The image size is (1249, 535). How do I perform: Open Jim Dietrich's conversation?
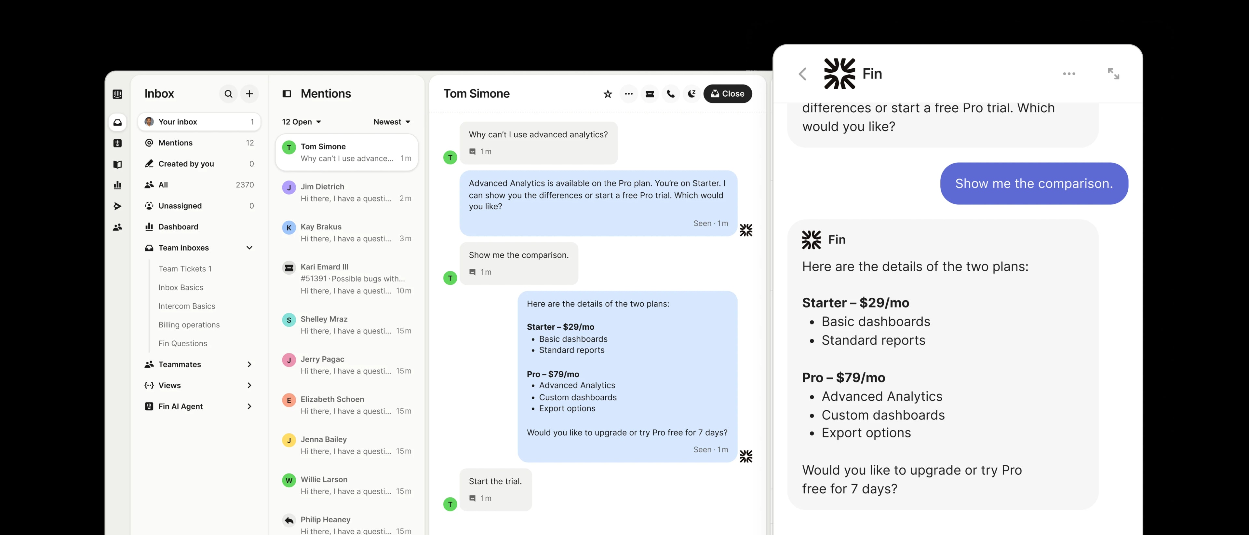(347, 193)
